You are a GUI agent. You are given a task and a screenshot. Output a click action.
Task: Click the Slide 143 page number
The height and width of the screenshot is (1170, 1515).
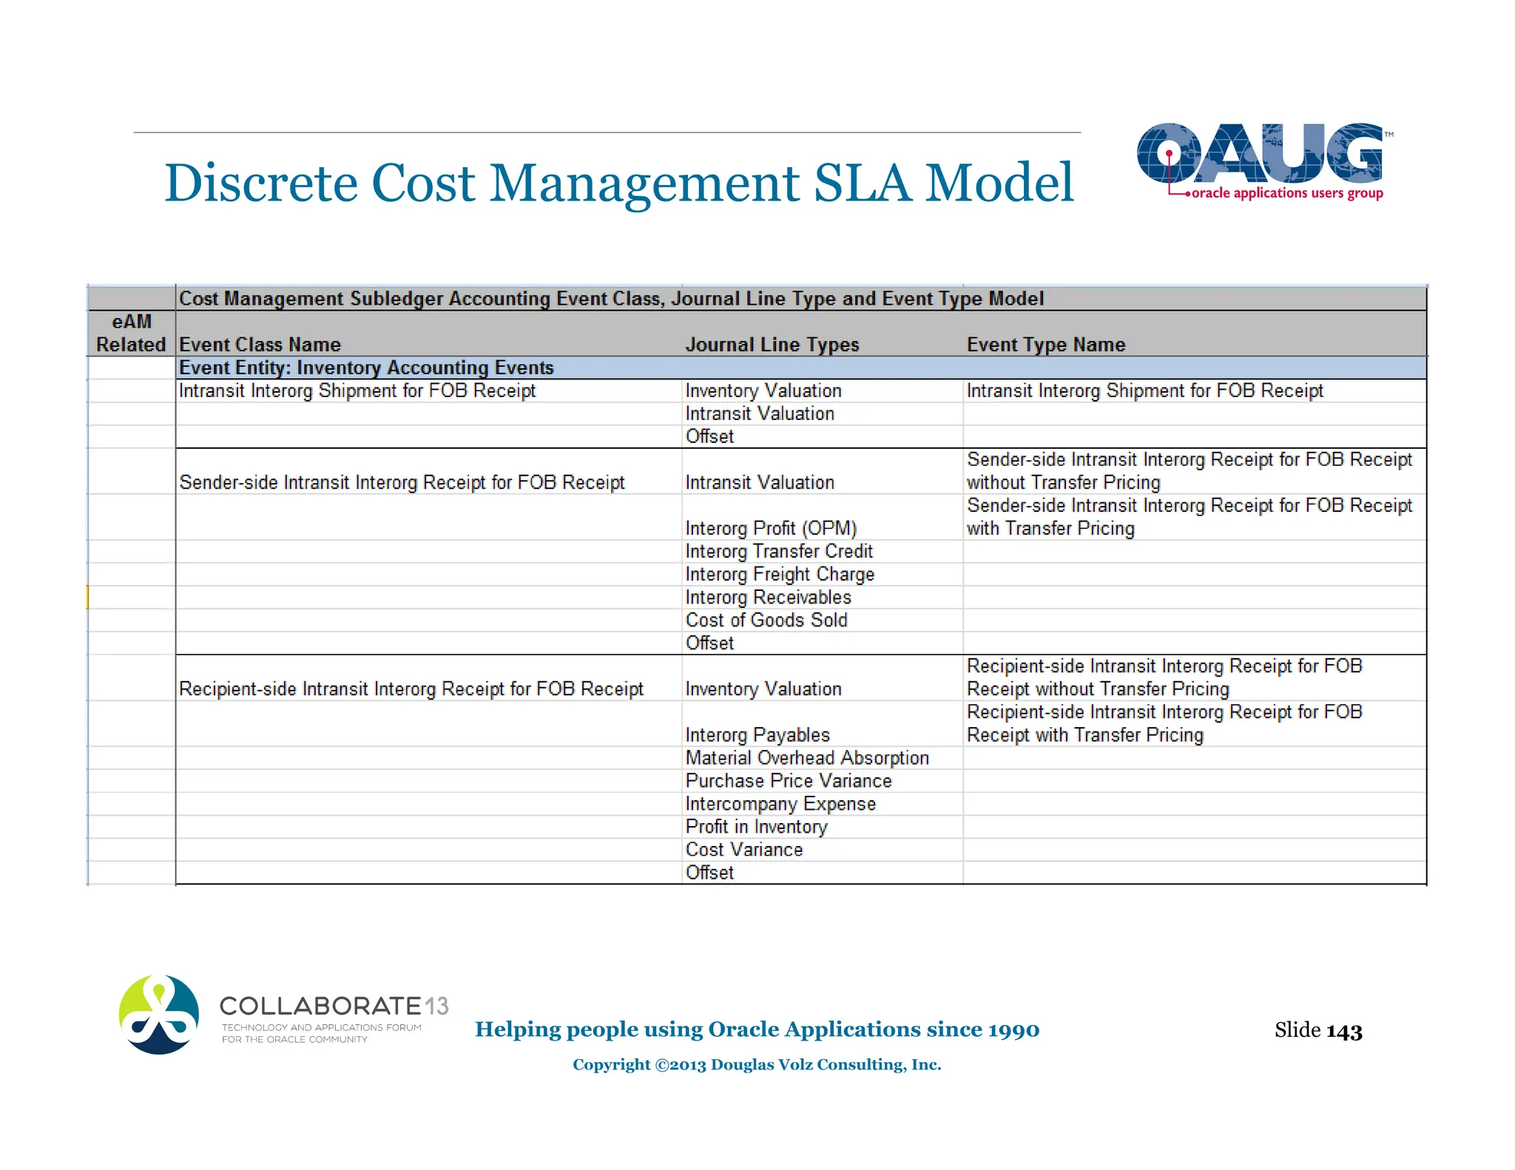pos(1318,1029)
